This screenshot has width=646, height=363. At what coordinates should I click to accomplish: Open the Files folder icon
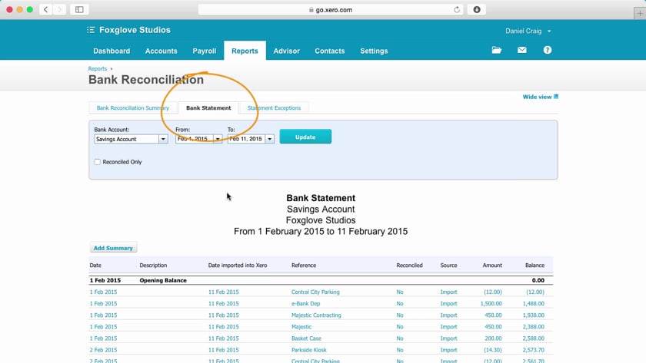(497, 50)
